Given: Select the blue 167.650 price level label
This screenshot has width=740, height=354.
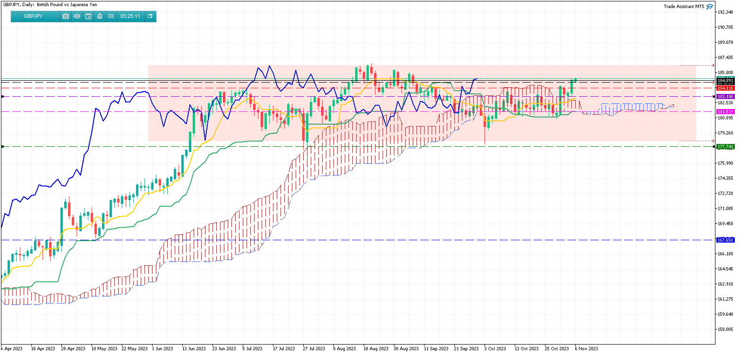Looking at the screenshot, I should pyautogui.click(x=725, y=240).
